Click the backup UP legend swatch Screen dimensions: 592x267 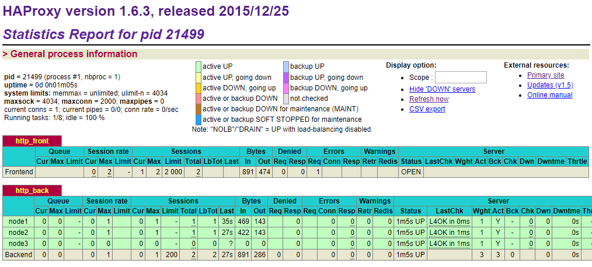286,66
